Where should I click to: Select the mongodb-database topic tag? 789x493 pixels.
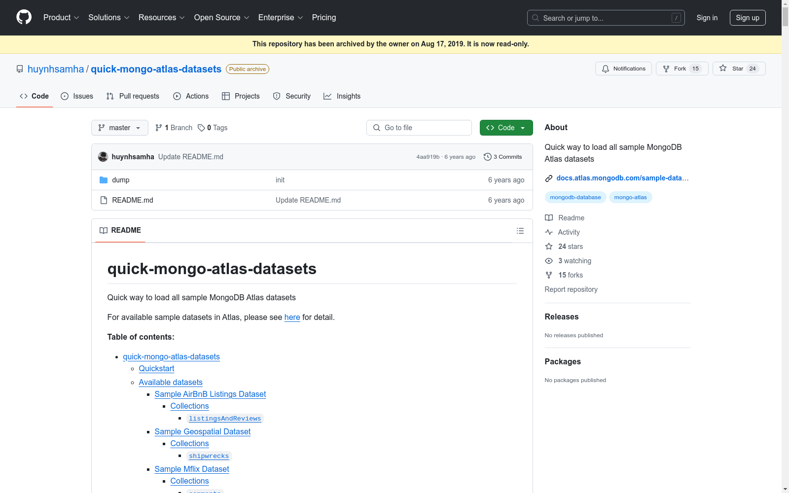click(x=575, y=197)
